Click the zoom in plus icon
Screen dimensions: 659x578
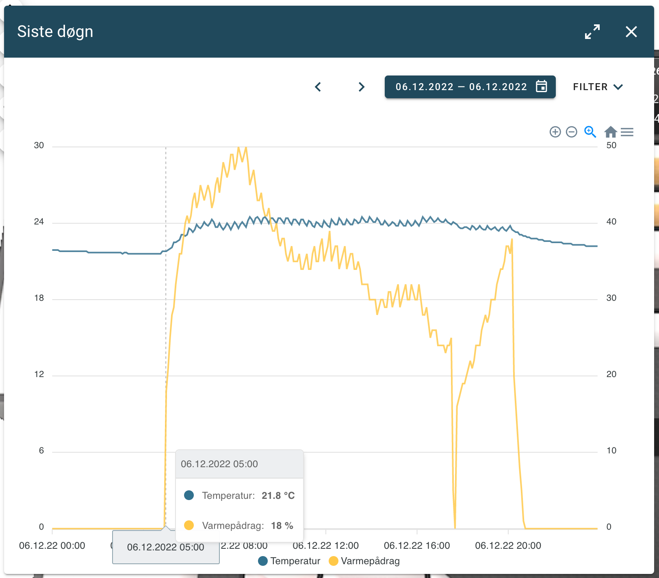pyautogui.click(x=555, y=132)
